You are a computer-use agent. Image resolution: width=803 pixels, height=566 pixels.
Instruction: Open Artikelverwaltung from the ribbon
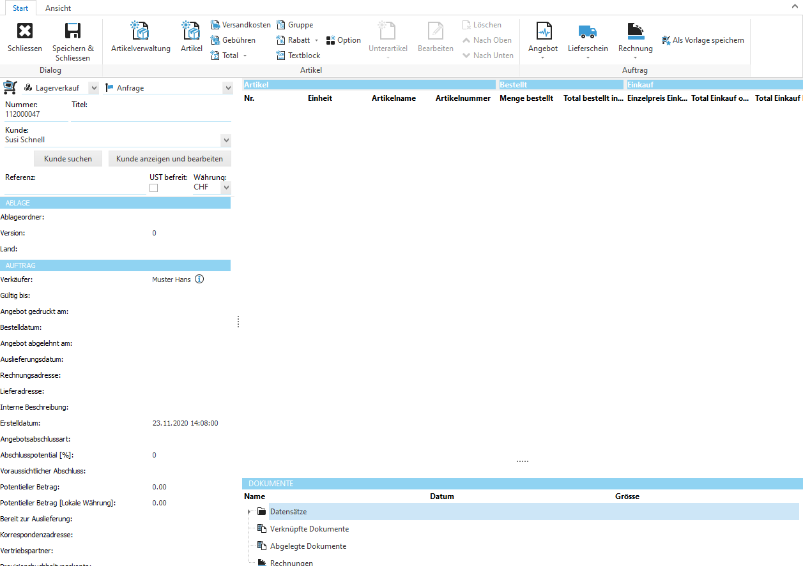(x=141, y=31)
